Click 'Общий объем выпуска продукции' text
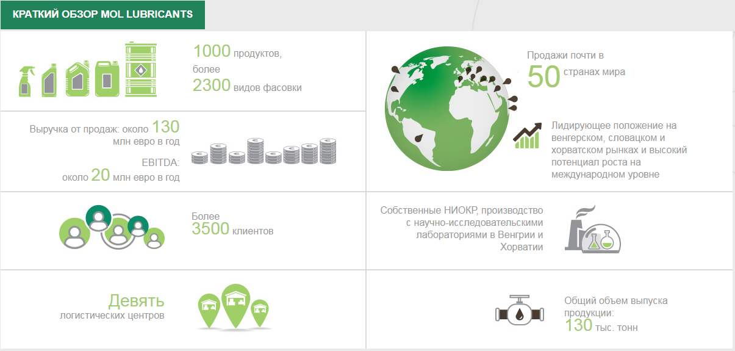 click(x=616, y=306)
